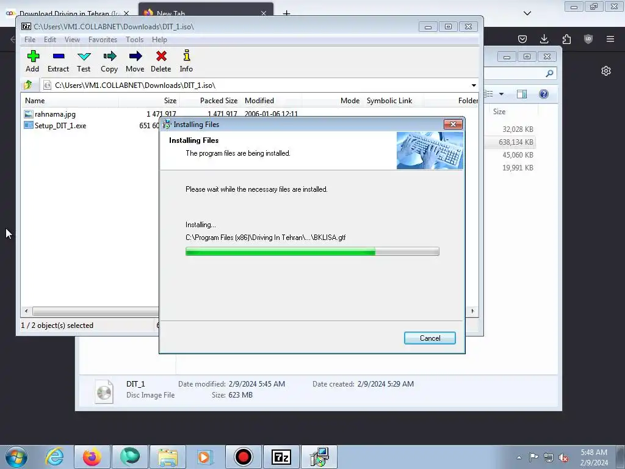Viewport: 625px width, 469px height.
Task: Click the Info toolbar icon in 7-Zip
Action: tap(186, 56)
